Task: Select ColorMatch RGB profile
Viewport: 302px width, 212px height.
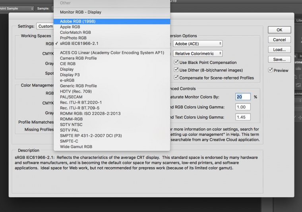Action: (x=112, y=33)
